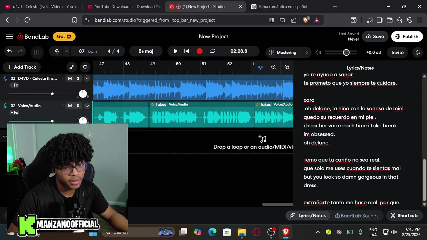Expand track 01 options chevron
Image resolution: width=427 pixels, height=240 pixels.
click(87, 78)
